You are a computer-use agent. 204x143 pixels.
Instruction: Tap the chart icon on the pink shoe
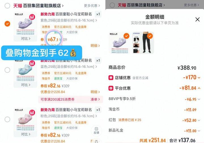(32, 113)
